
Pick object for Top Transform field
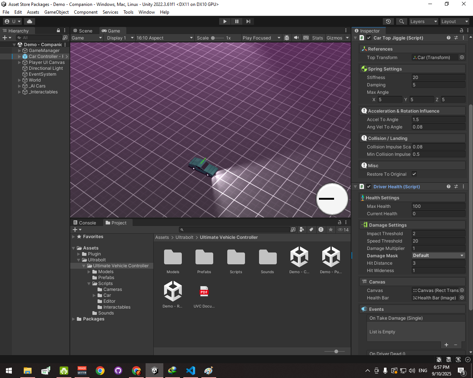coord(462,57)
